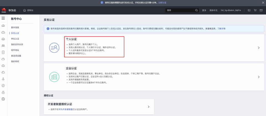Dismiss the top notification banner

click(263, 2)
